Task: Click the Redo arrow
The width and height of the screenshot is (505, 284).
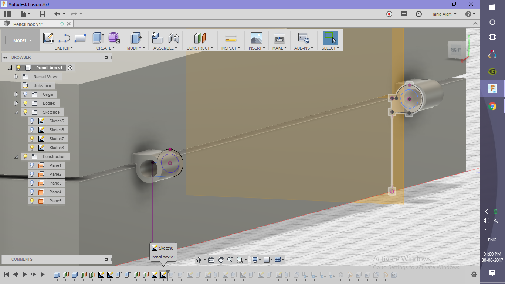Action: 74,14
